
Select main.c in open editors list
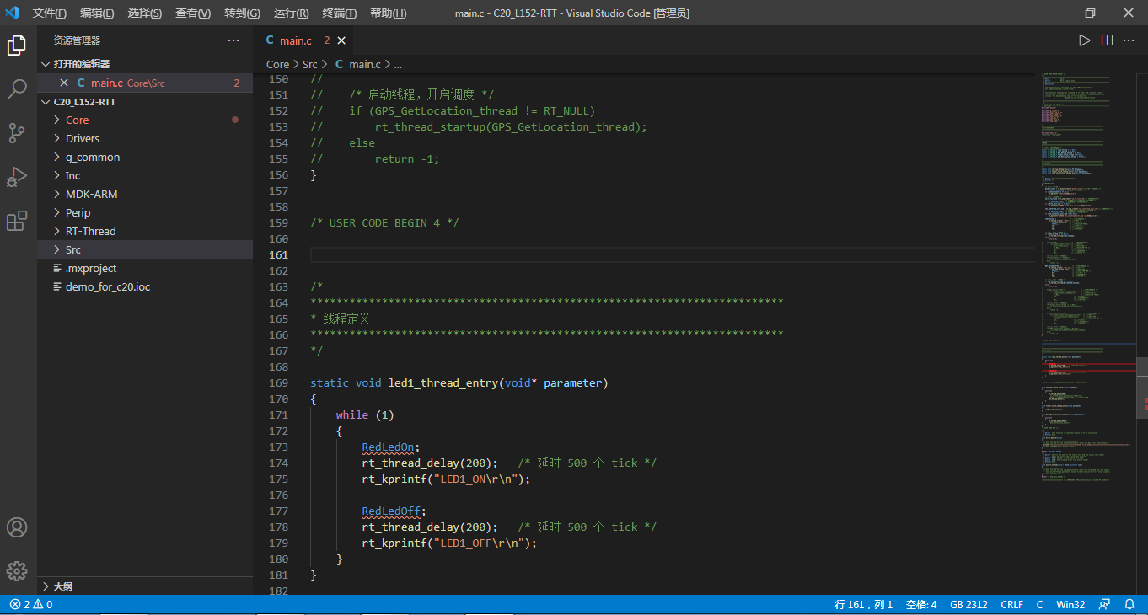click(145, 83)
